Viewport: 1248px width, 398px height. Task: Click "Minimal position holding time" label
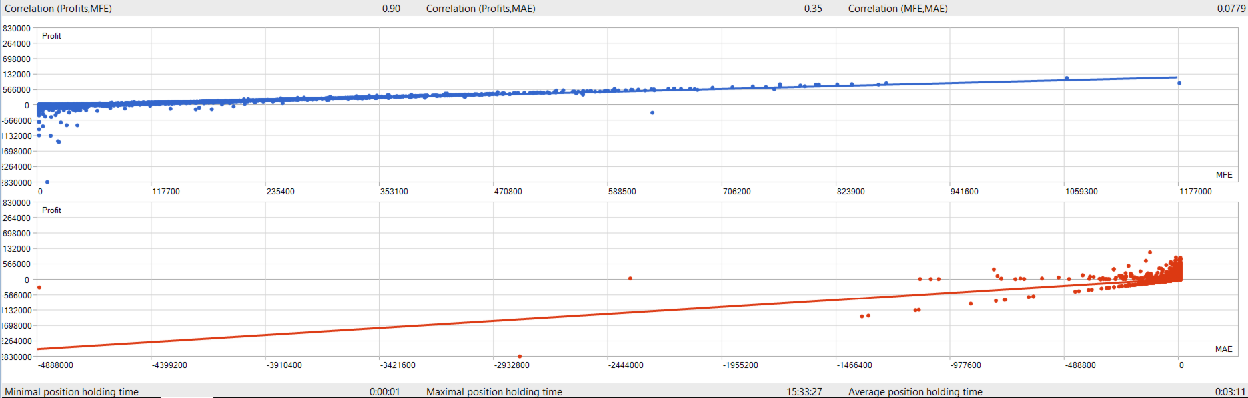pyautogui.click(x=72, y=392)
